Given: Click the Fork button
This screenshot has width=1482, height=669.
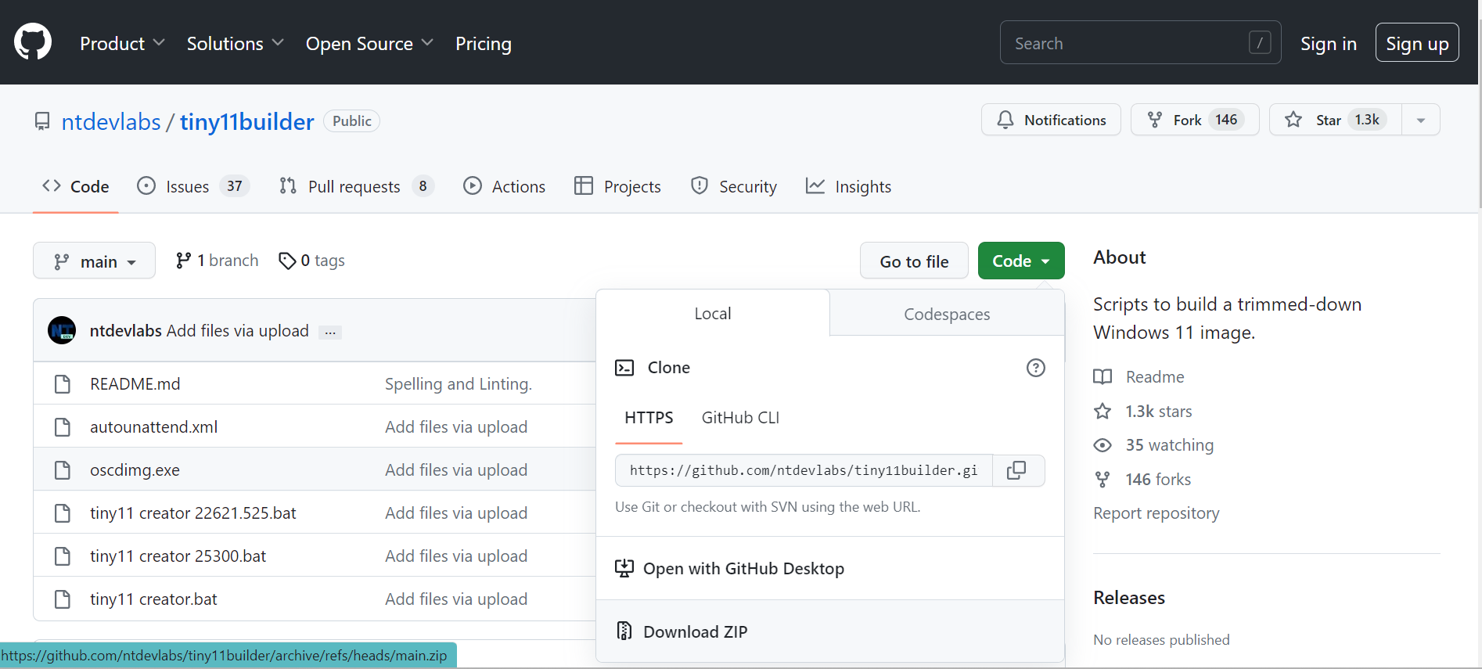Looking at the screenshot, I should [x=1195, y=120].
